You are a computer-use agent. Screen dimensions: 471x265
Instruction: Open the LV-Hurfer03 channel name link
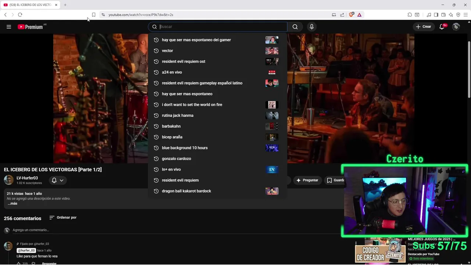tap(27, 178)
